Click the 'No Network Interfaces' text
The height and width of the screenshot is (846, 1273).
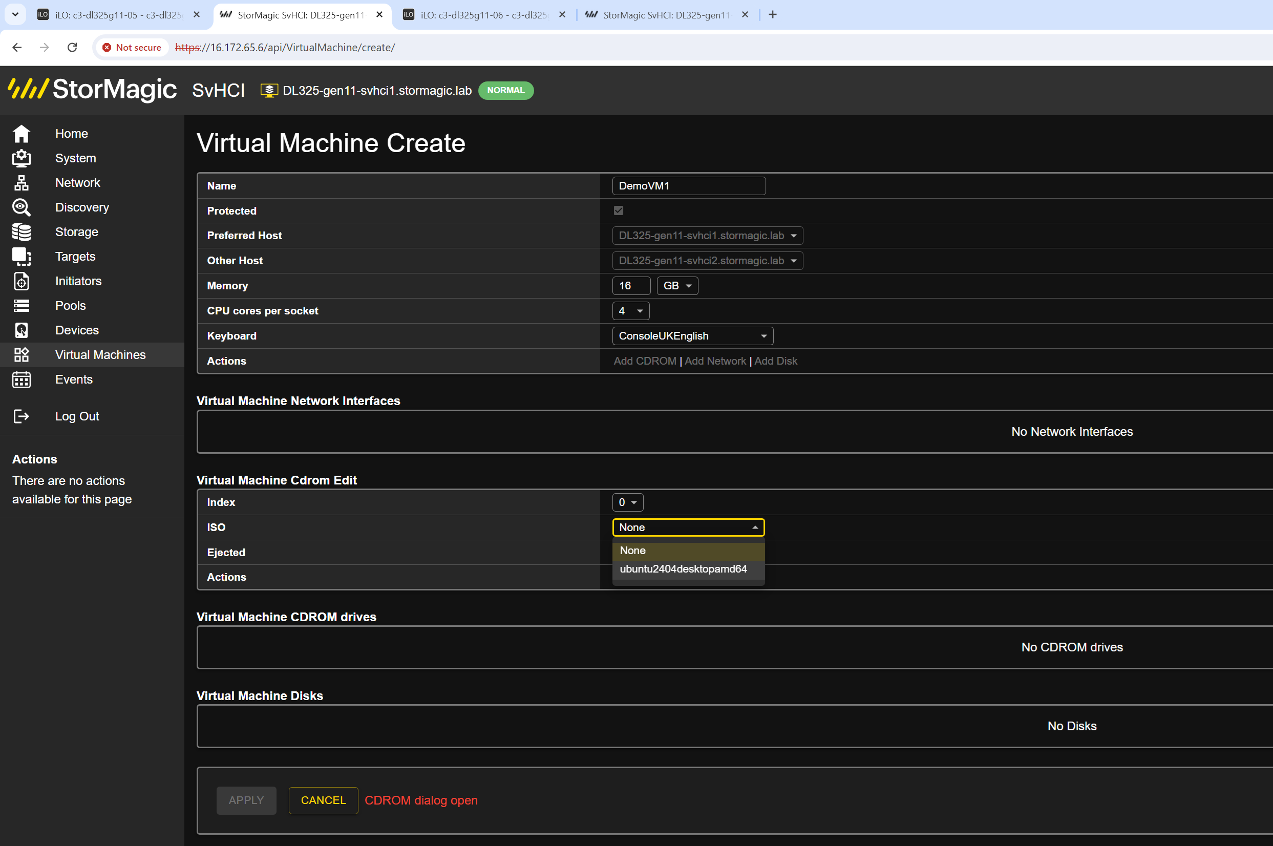(x=1072, y=432)
